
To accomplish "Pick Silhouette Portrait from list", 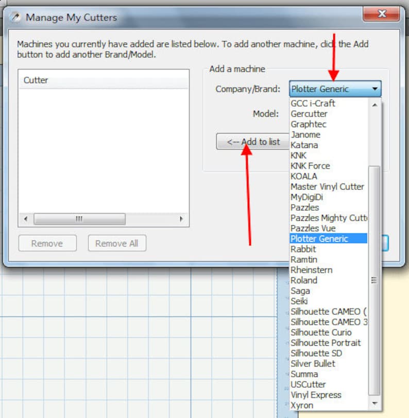I will (329, 343).
